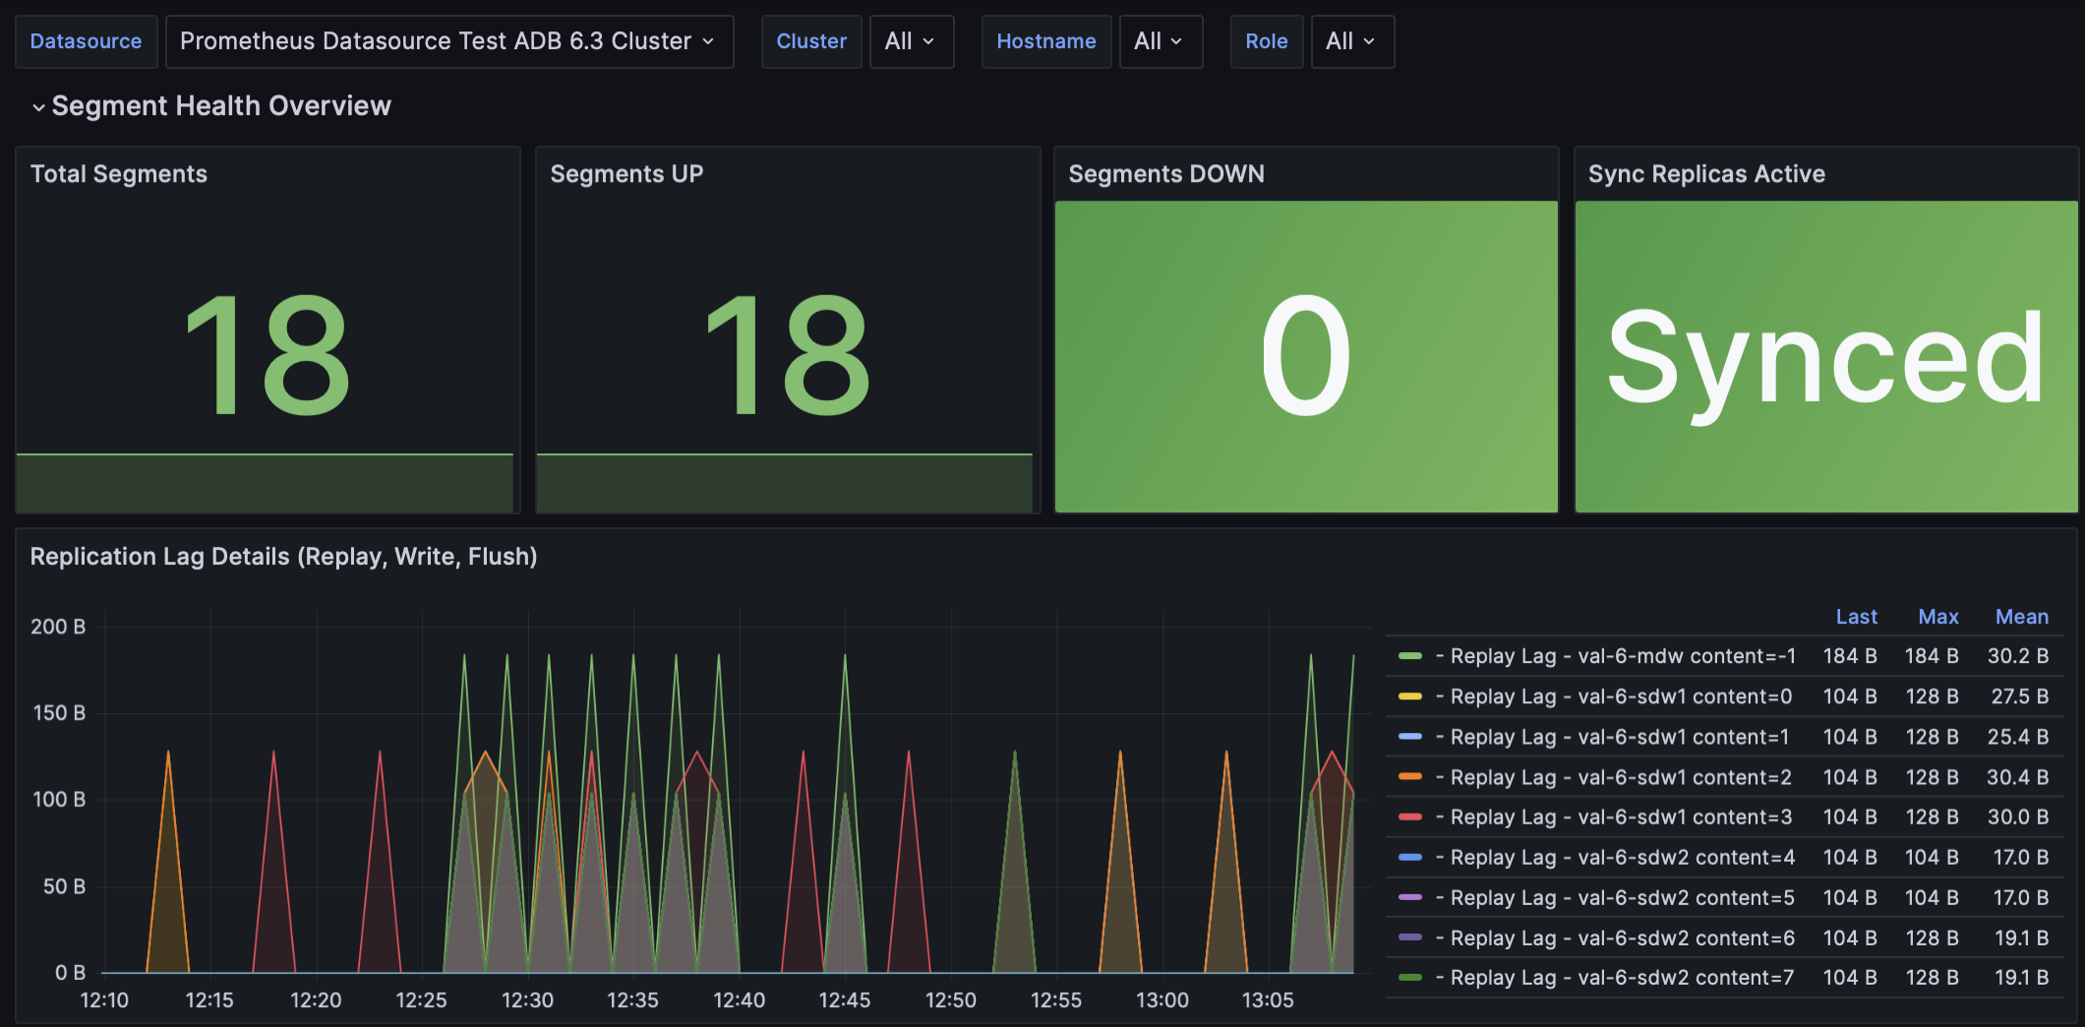Click the orange line marker for content=2 series
This screenshot has height=1027, width=2085.
[x=1410, y=776]
